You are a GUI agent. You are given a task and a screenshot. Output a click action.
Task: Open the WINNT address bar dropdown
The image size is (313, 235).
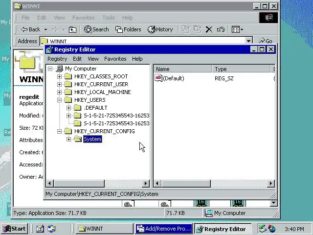pos(248,41)
